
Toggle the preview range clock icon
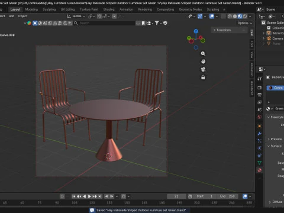tap(190, 196)
